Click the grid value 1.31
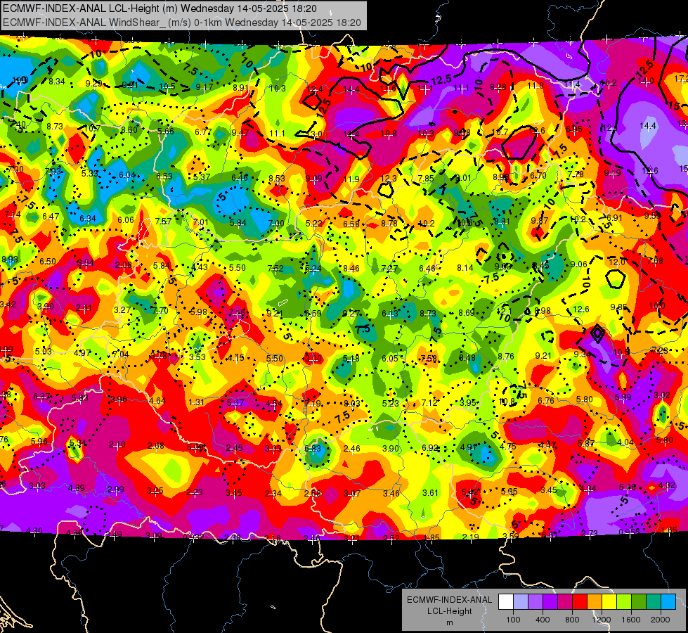 196,402
